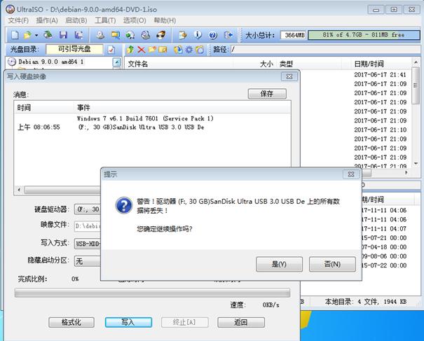Click the 路径 path input field

326,50
